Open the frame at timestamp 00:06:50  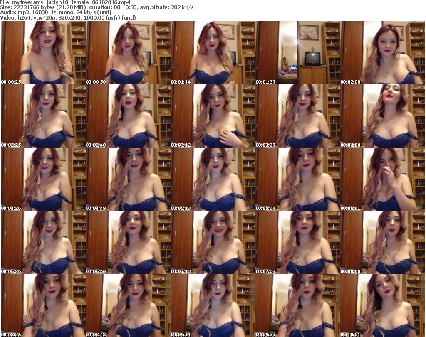tap(128, 242)
